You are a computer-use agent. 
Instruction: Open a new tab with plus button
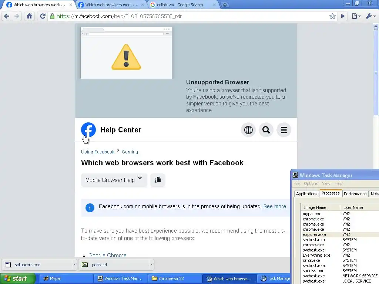(225, 5)
